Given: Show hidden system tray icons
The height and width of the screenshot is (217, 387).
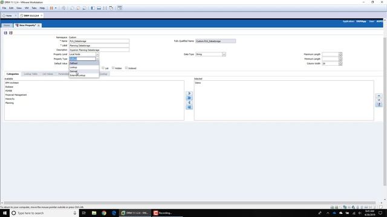Looking at the screenshot, I should (x=328, y=213).
